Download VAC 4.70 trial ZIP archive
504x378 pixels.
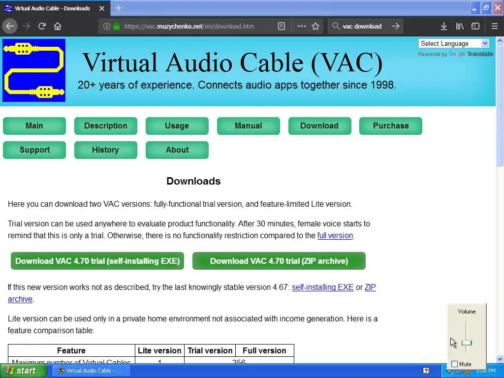(279, 261)
